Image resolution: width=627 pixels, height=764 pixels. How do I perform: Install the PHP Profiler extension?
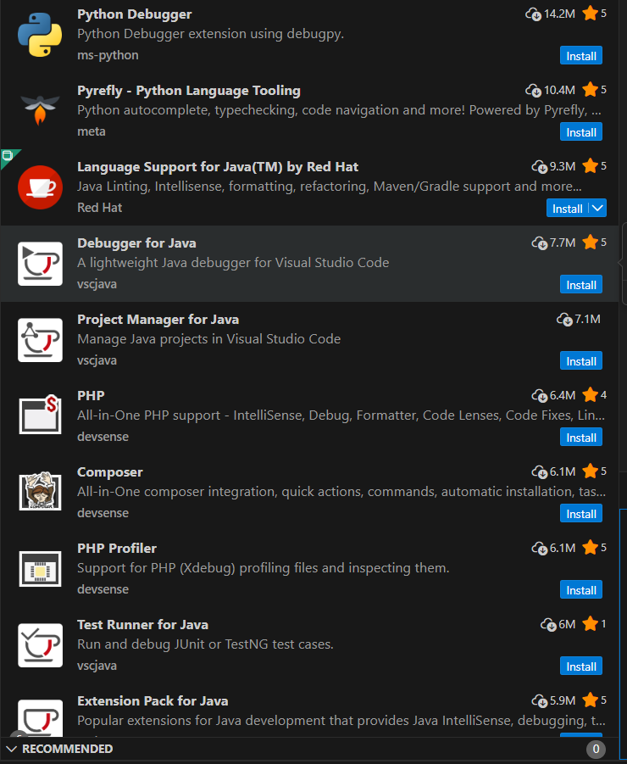[580, 590]
